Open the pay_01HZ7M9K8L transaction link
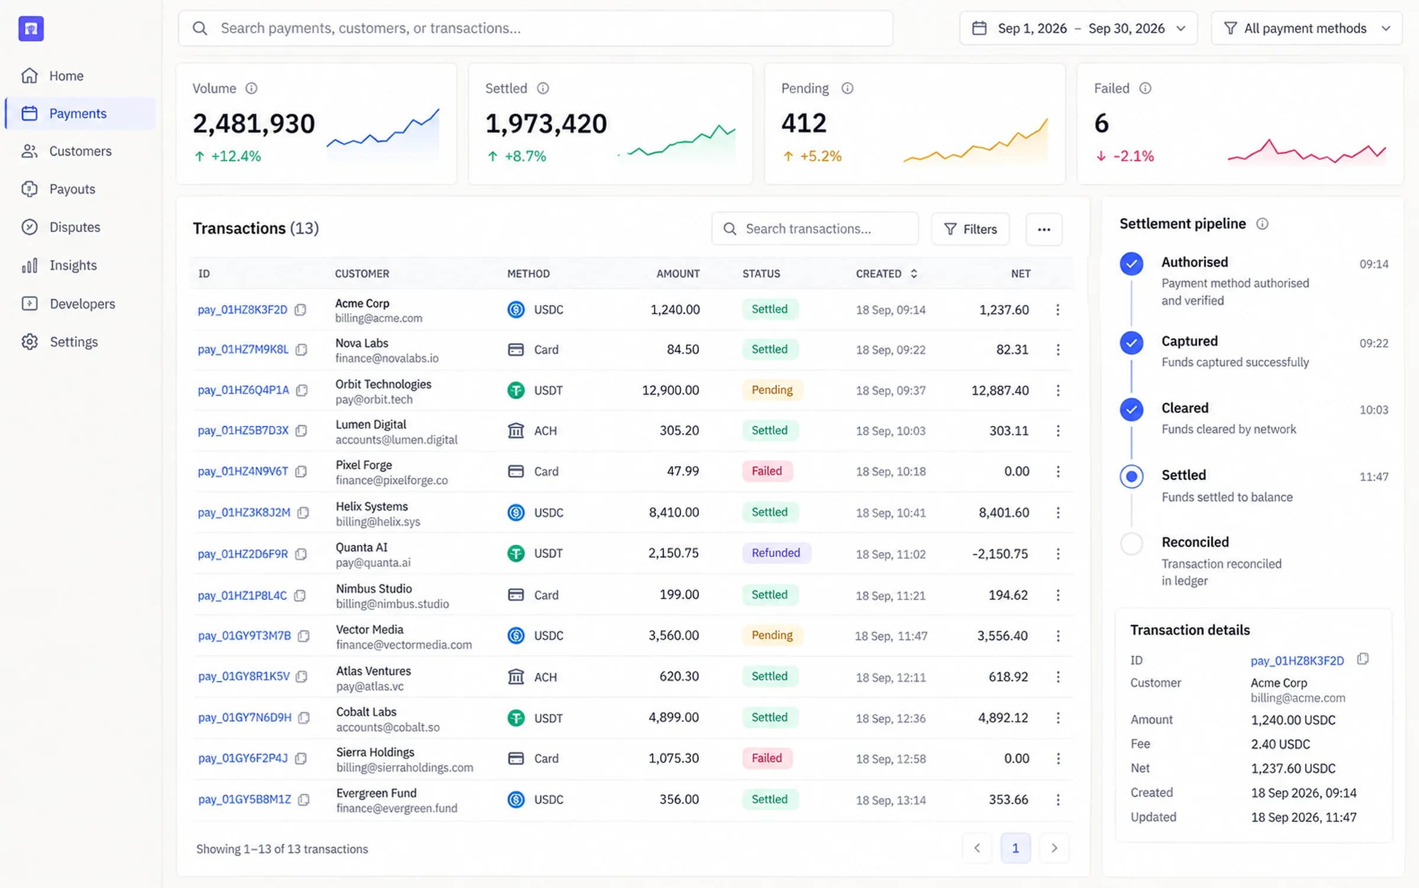 [x=243, y=350]
